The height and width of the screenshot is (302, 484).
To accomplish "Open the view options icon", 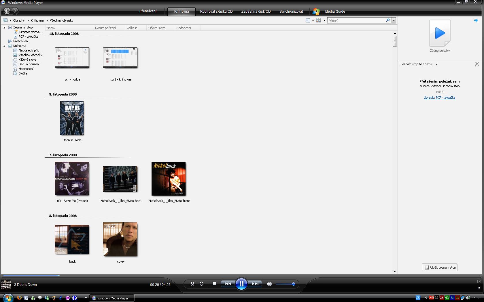I will point(318,20).
